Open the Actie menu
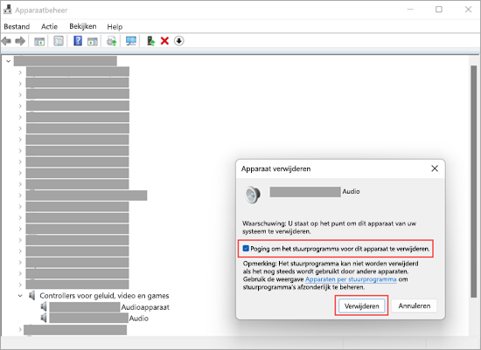Viewport: 481px width, 350px height. tap(49, 27)
